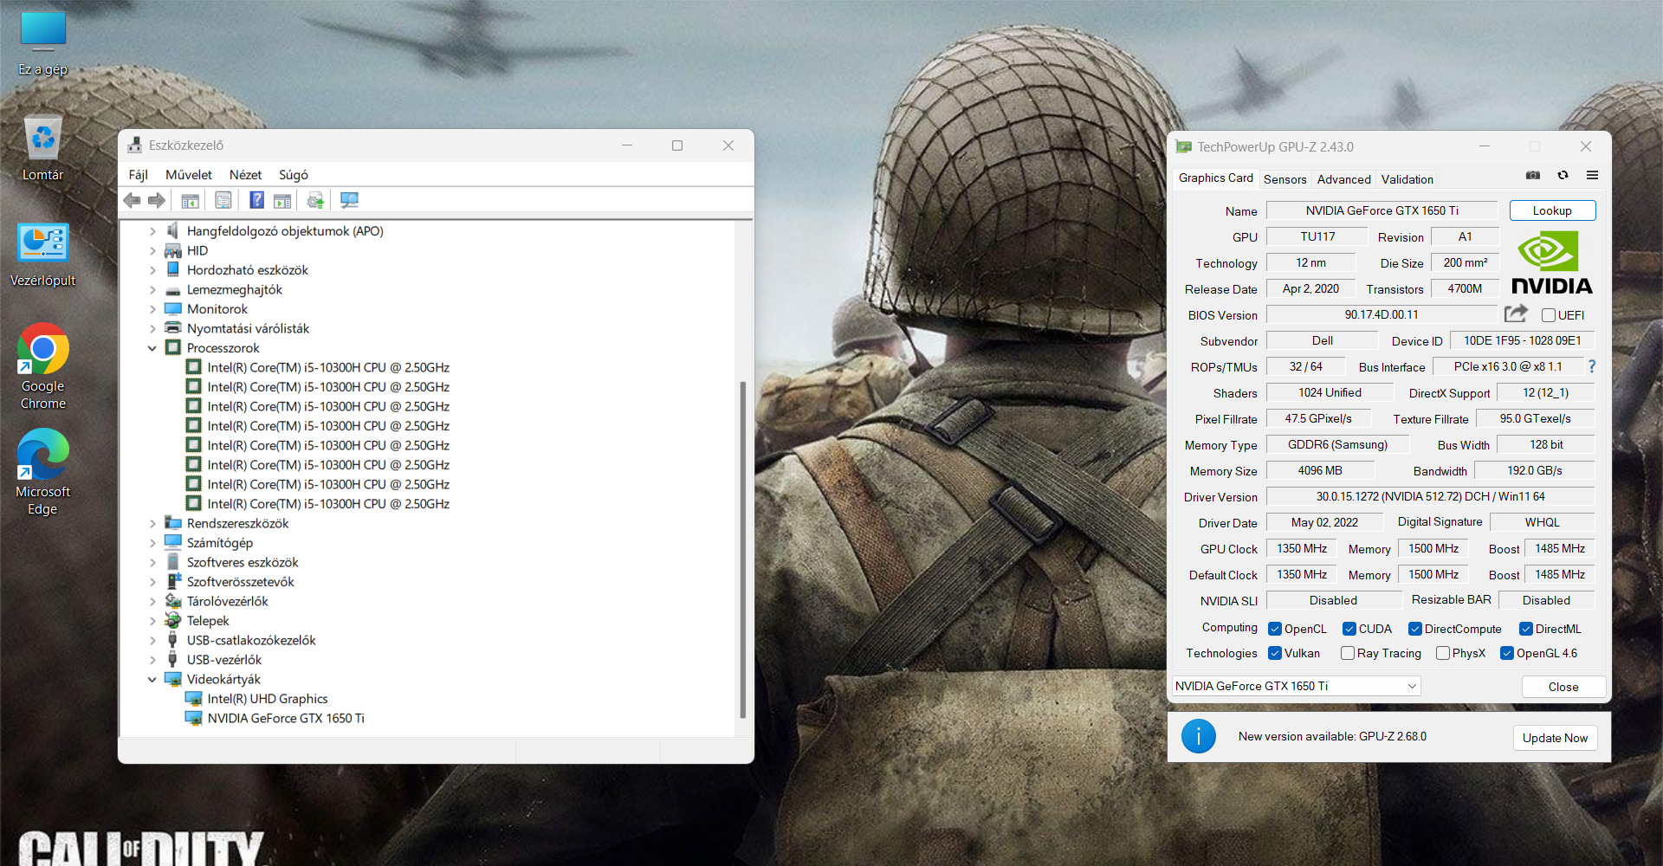Screen dimensions: 1663x866
Task: Open the Művelet menu
Action: (x=189, y=175)
